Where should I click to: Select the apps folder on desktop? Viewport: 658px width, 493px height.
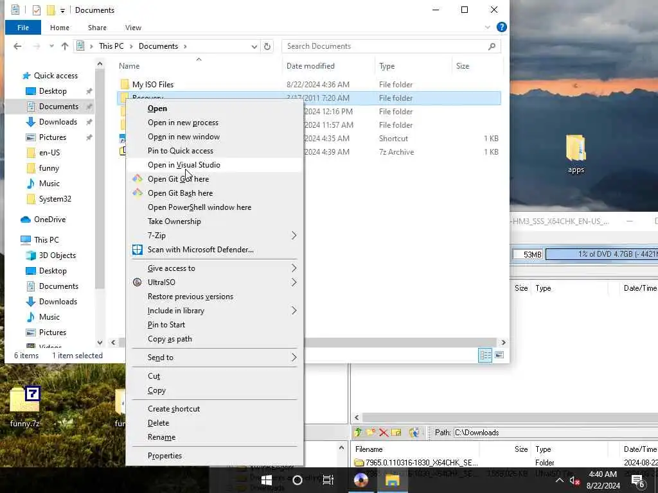pyautogui.click(x=576, y=154)
